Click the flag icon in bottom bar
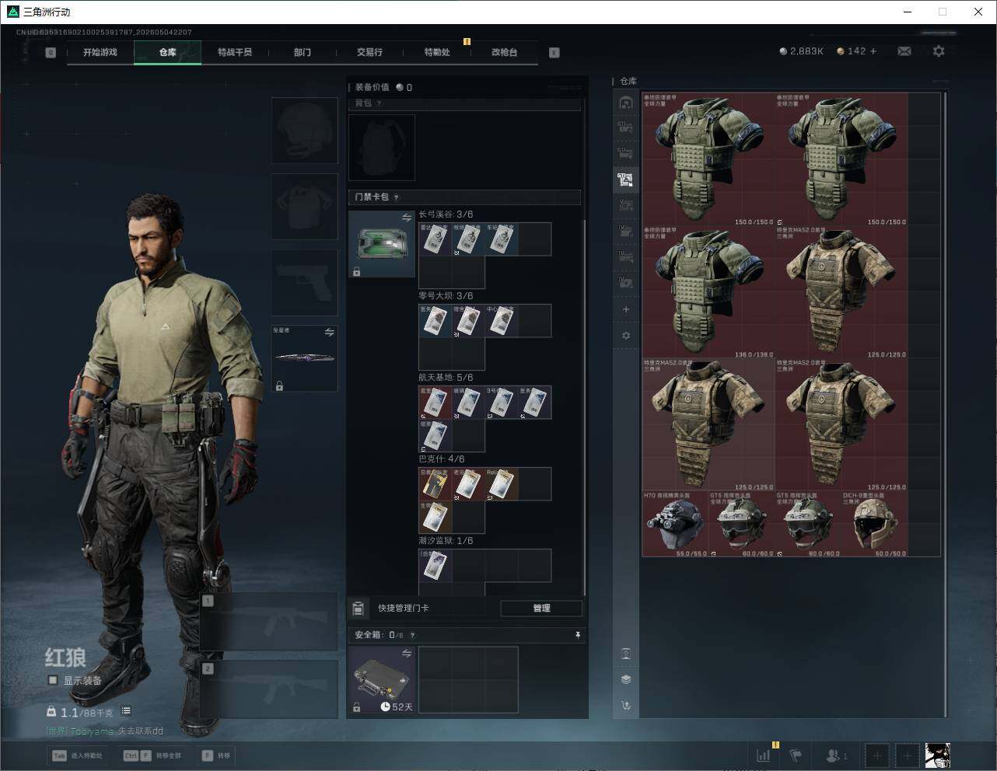The height and width of the screenshot is (771, 997). 796,755
